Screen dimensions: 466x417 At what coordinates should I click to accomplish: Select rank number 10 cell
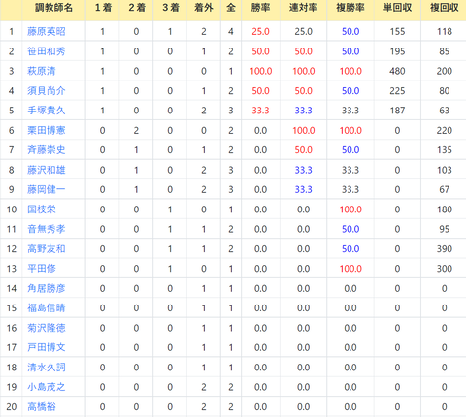tap(12, 209)
